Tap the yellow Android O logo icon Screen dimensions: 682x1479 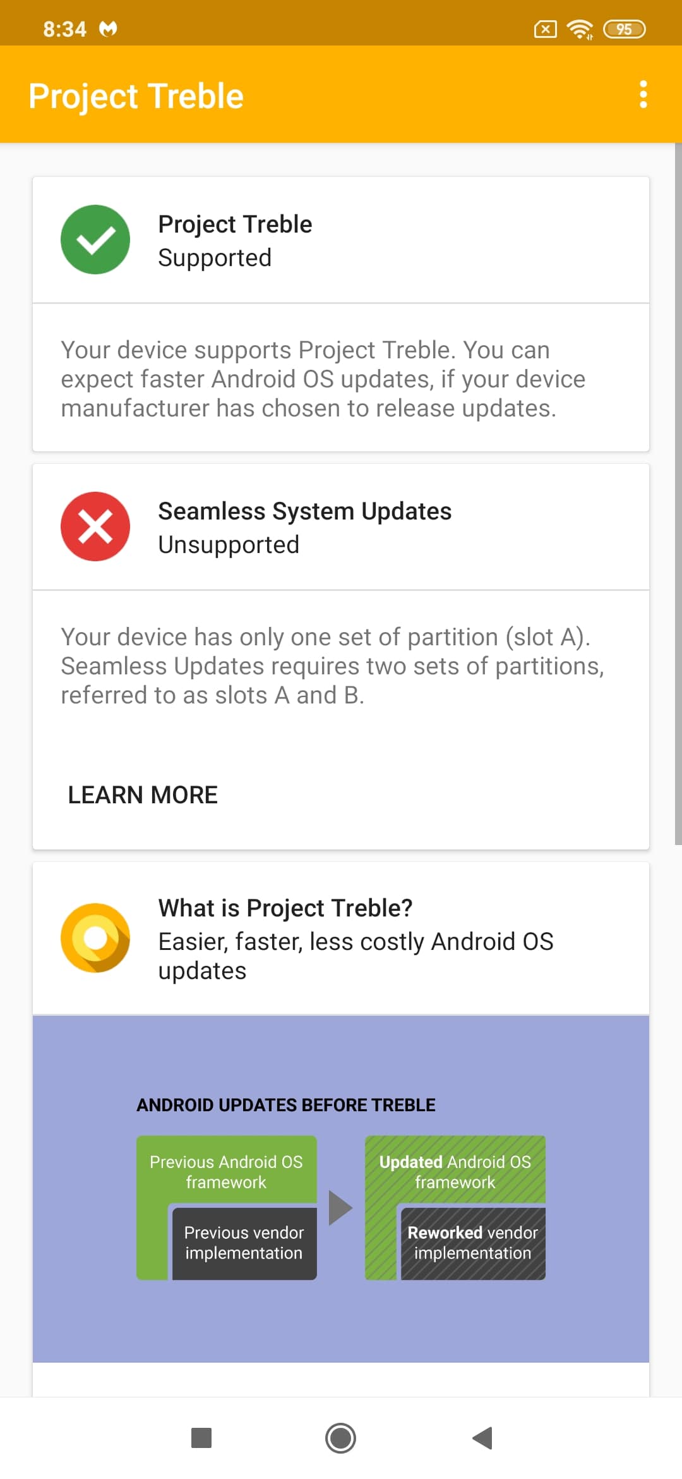coord(95,938)
